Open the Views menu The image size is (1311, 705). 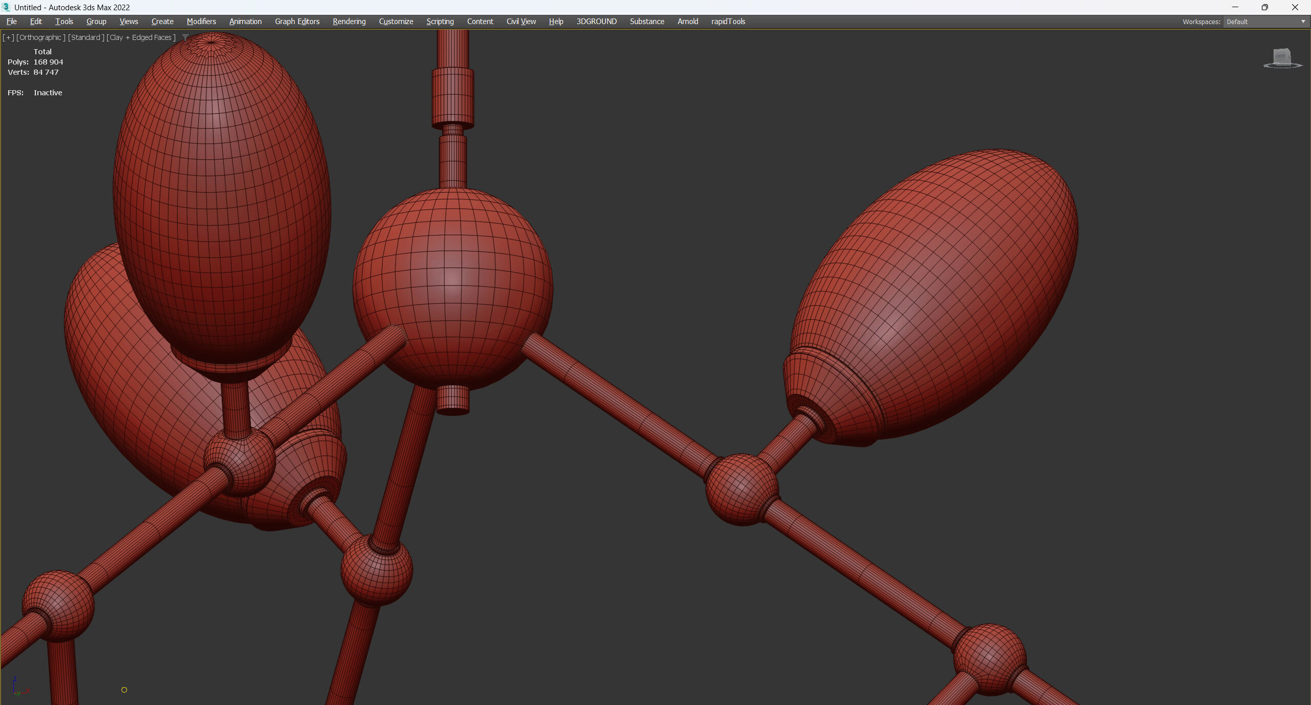coord(129,22)
